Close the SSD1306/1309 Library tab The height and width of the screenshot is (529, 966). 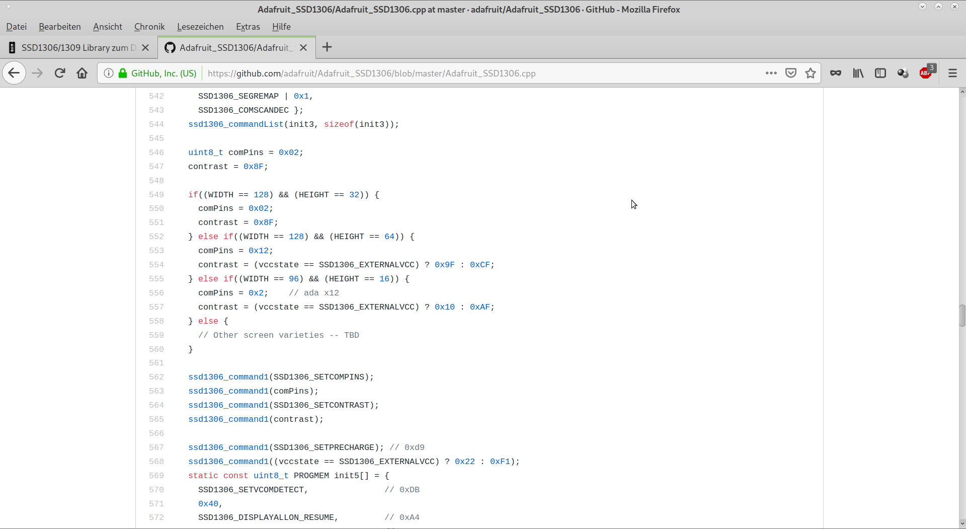[145, 47]
